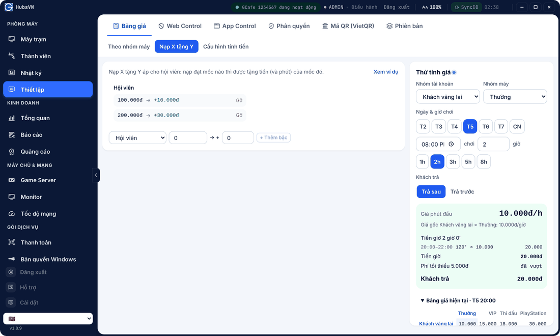The height and width of the screenshot is (336, 560).
Task: Click the info dot beside Thử tính giá
Action: click(454, 72)
